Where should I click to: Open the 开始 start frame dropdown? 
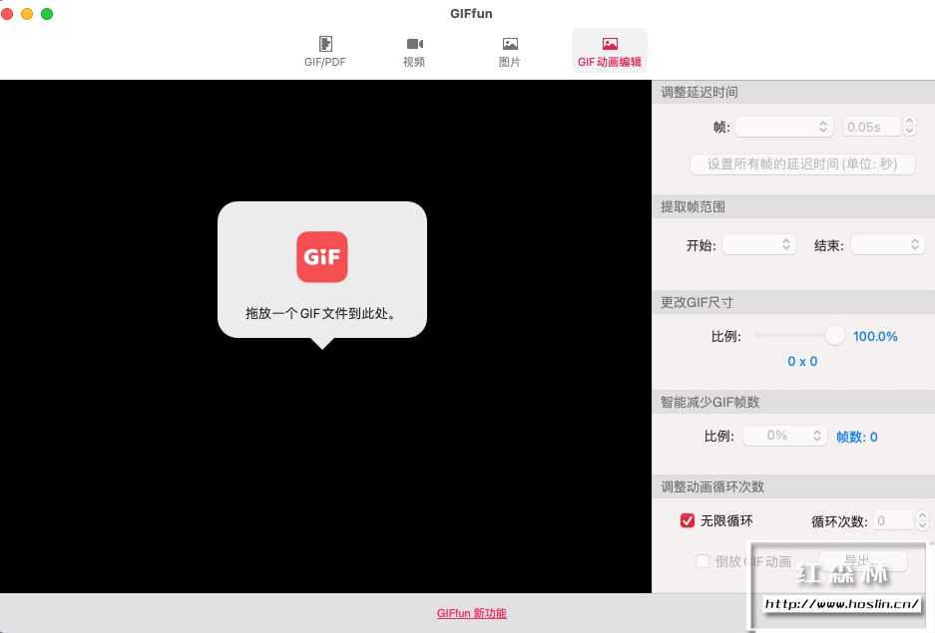click(759, 244)
